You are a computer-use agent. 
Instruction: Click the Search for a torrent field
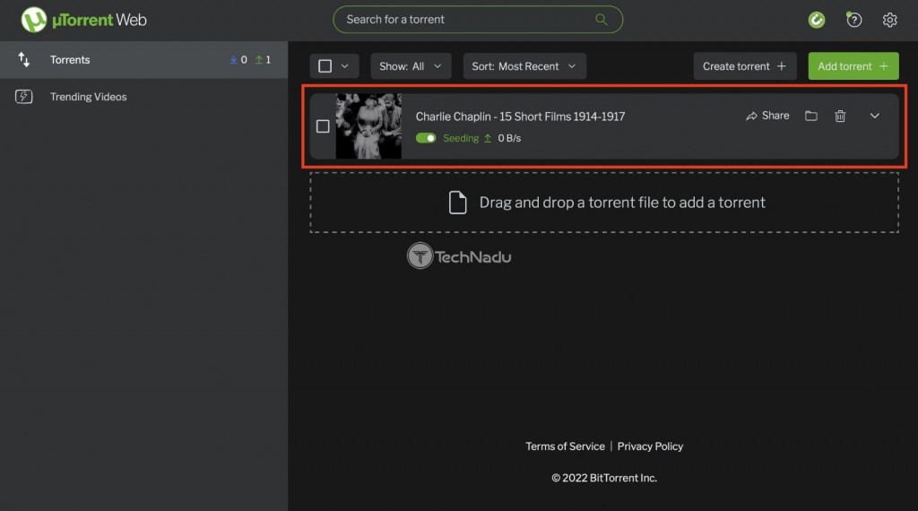coord(478,20)
